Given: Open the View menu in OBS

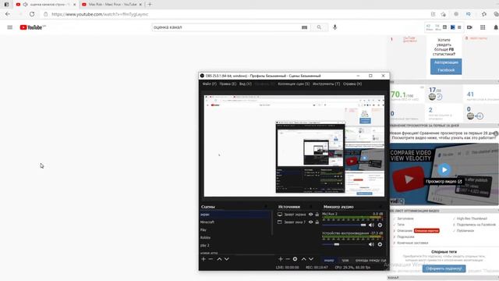Looking at the screenshot, I should click(246, 84).
